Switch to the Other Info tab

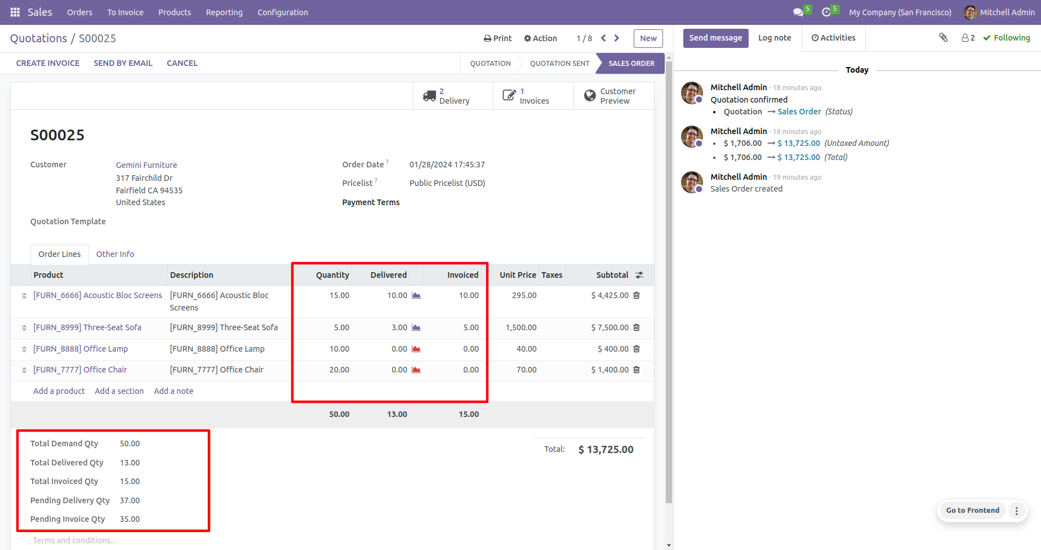(115, 254)
